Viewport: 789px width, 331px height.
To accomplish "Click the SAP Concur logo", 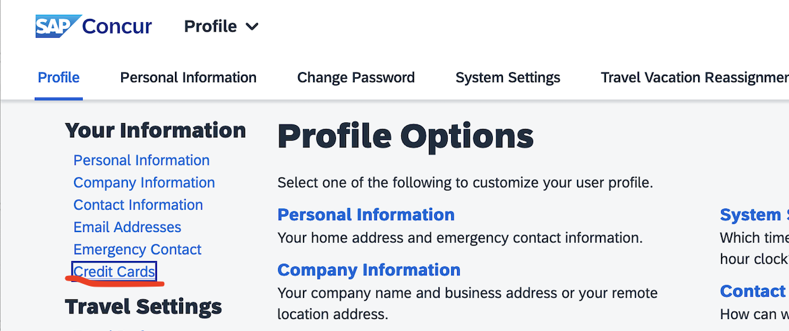I will (x=94, y=26).
